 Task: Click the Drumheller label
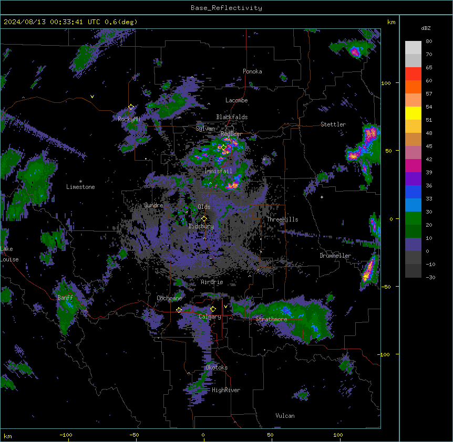[335, 256]
